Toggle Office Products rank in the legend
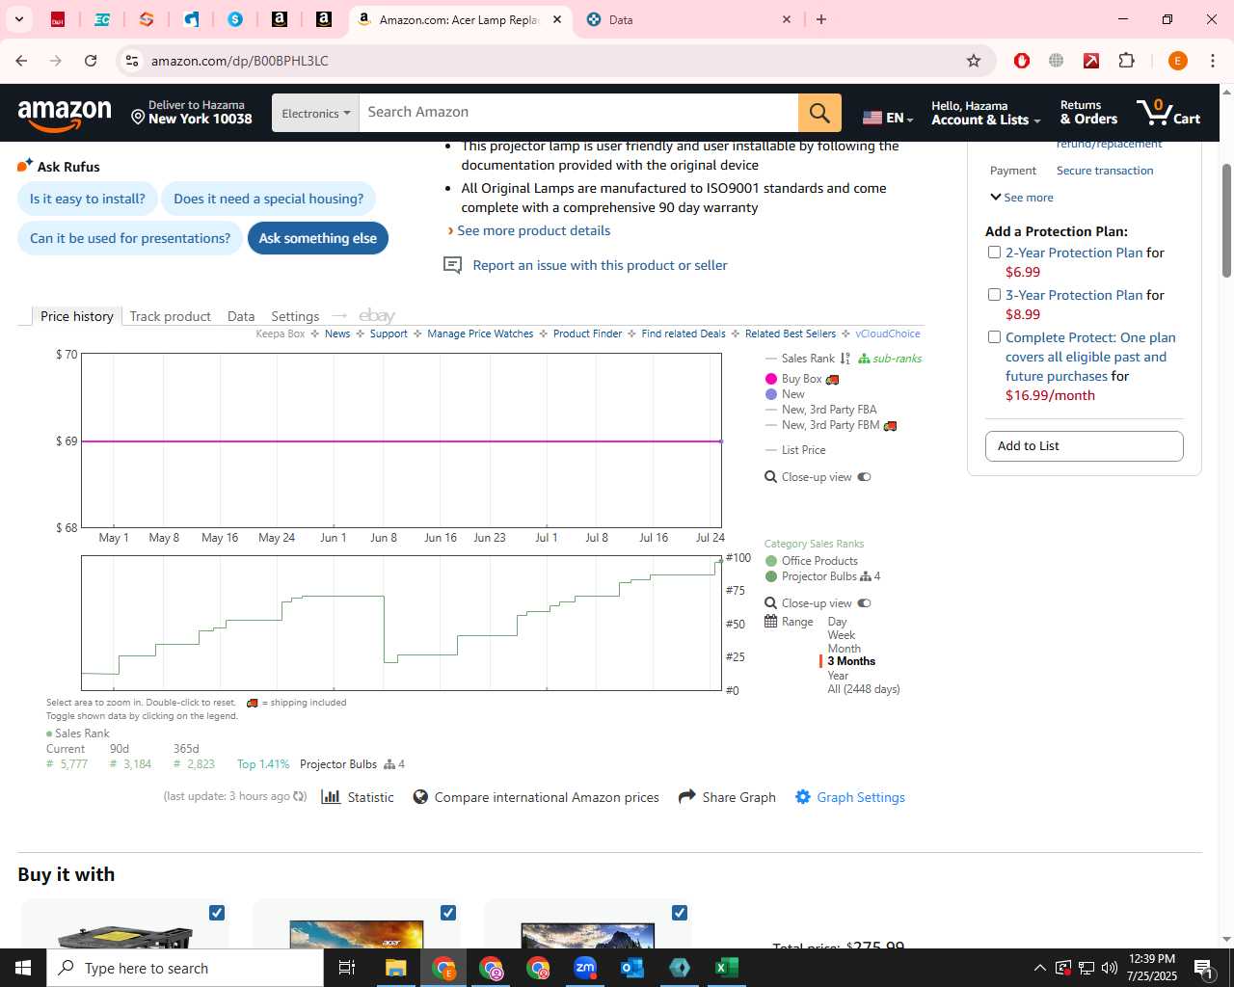This screenshot has width=1234, height=987. click(811, 561)
